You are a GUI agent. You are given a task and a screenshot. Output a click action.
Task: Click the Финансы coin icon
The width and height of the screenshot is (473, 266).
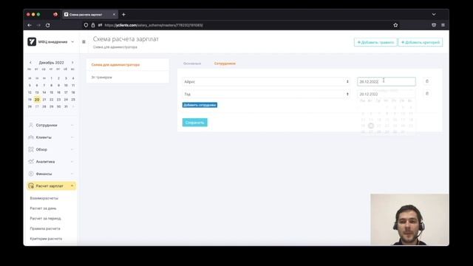tap(31, 174)
